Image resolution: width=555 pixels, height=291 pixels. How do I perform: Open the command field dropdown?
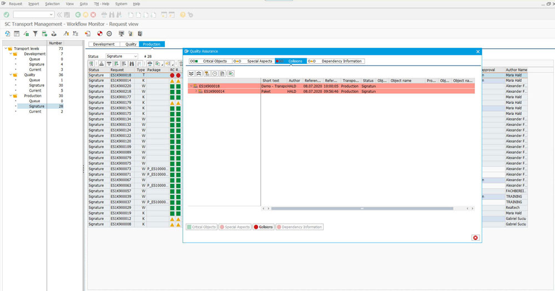[51, 14]
